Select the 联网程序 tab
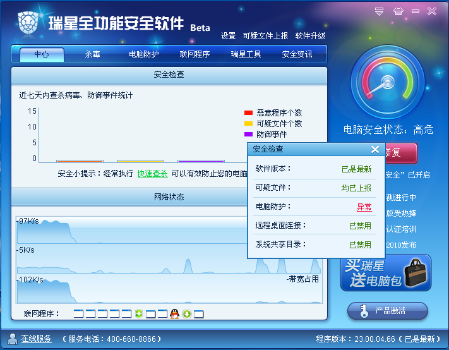449x350 pixels. (195, 54)
